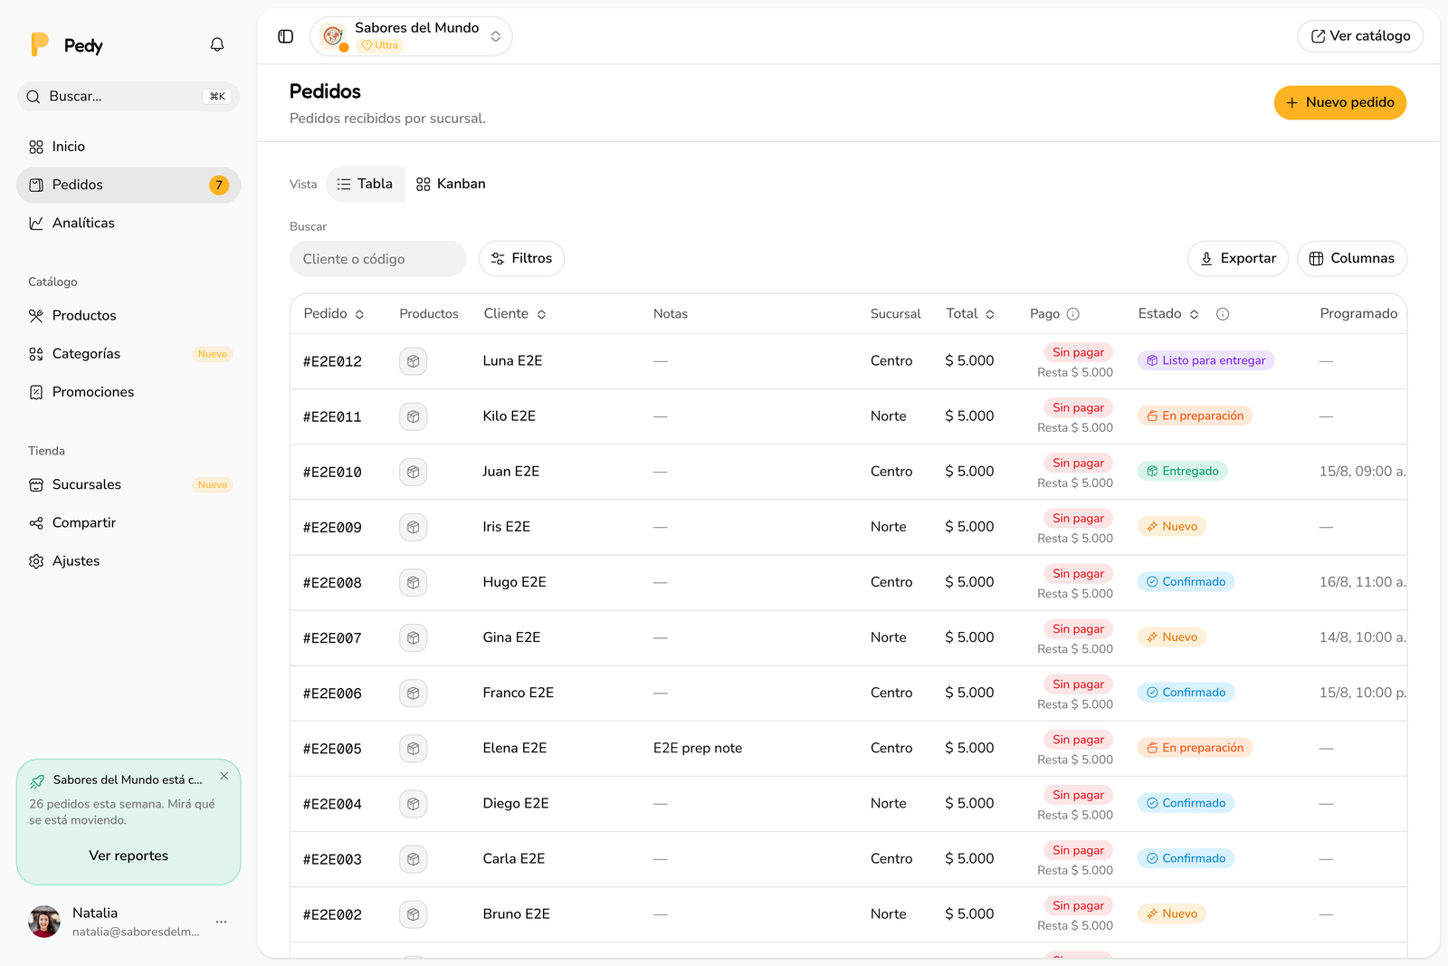Screen dimensions: 1448x966
Task: Click Listo para entregar status on #E2E012
Action: click(1206, 360)
